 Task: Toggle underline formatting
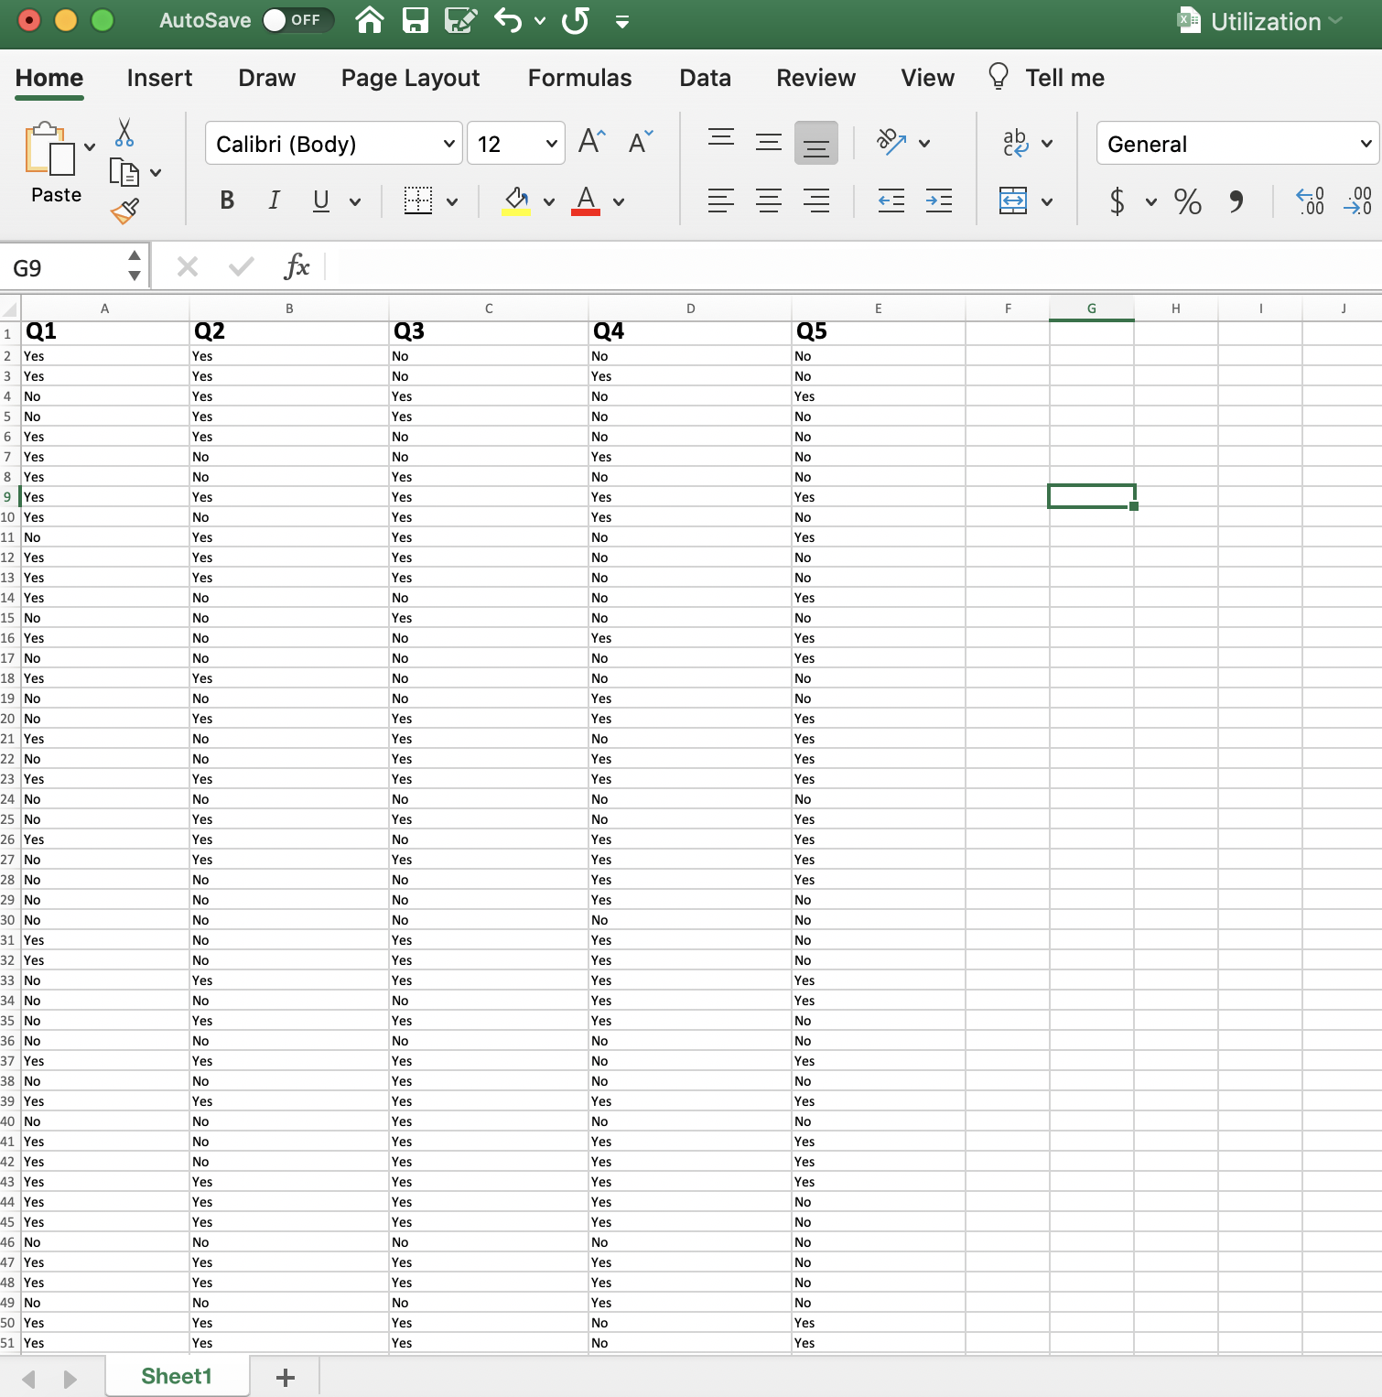(x=320, y=200)
